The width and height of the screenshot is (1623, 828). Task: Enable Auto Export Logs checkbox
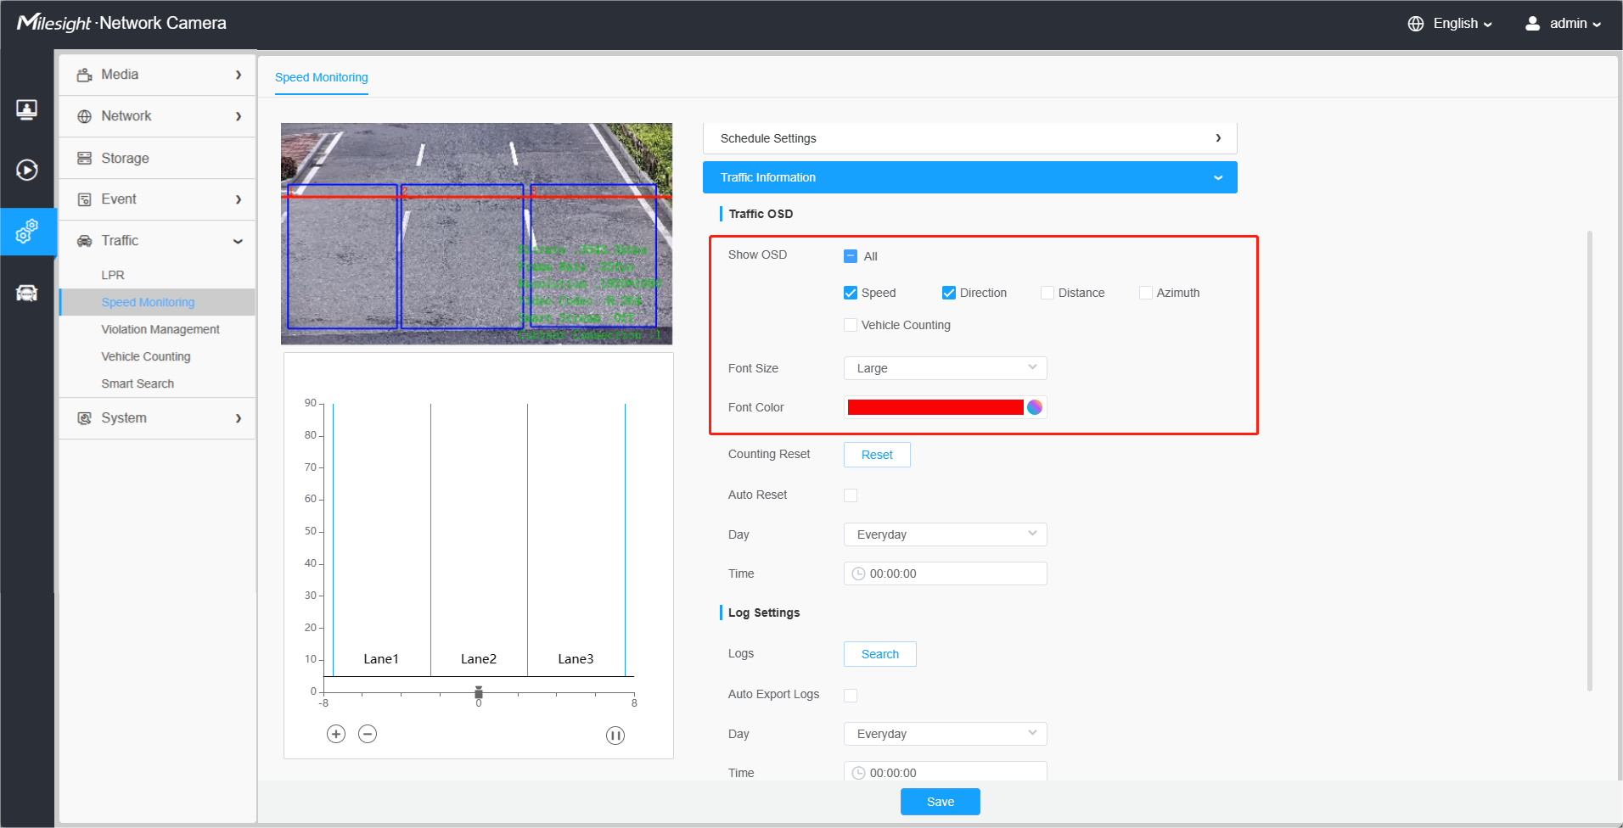pos(851,696)
